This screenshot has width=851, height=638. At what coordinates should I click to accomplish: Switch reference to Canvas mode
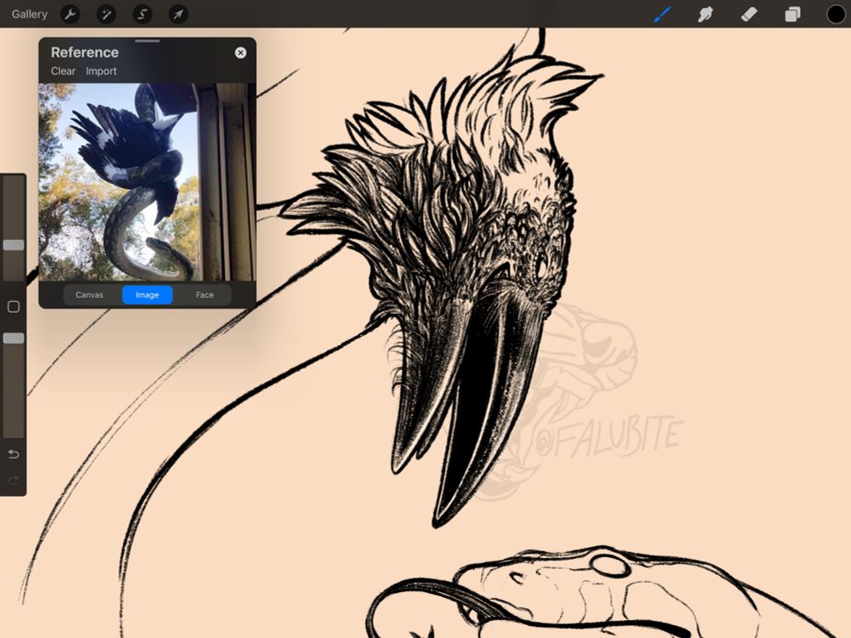[x=89, y=294]
